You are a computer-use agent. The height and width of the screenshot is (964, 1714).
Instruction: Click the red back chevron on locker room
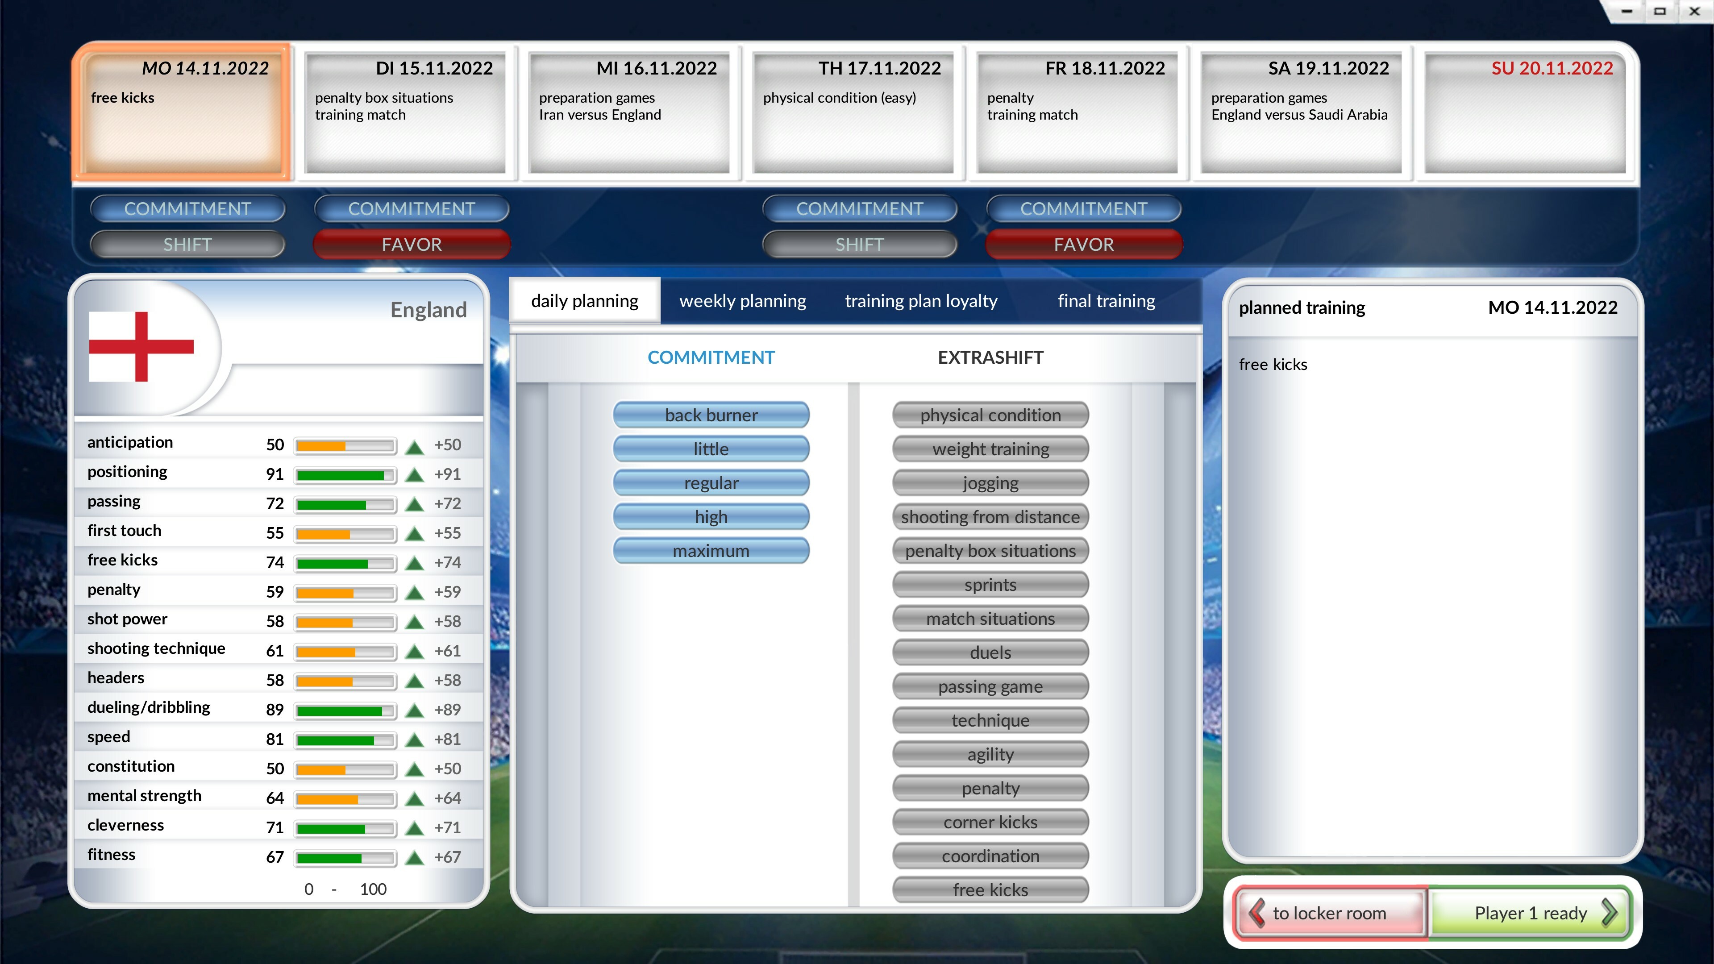[x=1256, y=913]
